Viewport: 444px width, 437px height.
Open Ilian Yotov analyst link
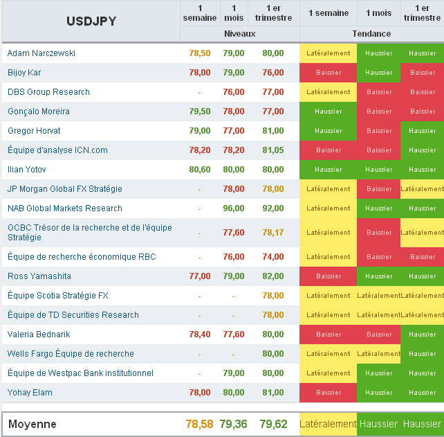click(26, 169)
